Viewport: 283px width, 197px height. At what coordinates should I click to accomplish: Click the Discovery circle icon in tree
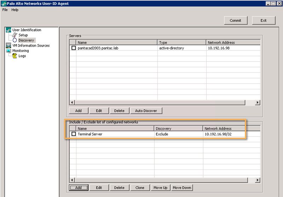point(15,40)
